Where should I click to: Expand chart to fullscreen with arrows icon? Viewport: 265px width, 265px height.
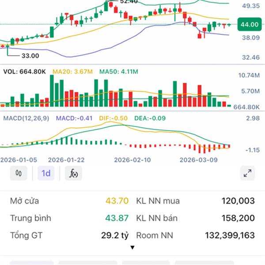coord(247,173)
